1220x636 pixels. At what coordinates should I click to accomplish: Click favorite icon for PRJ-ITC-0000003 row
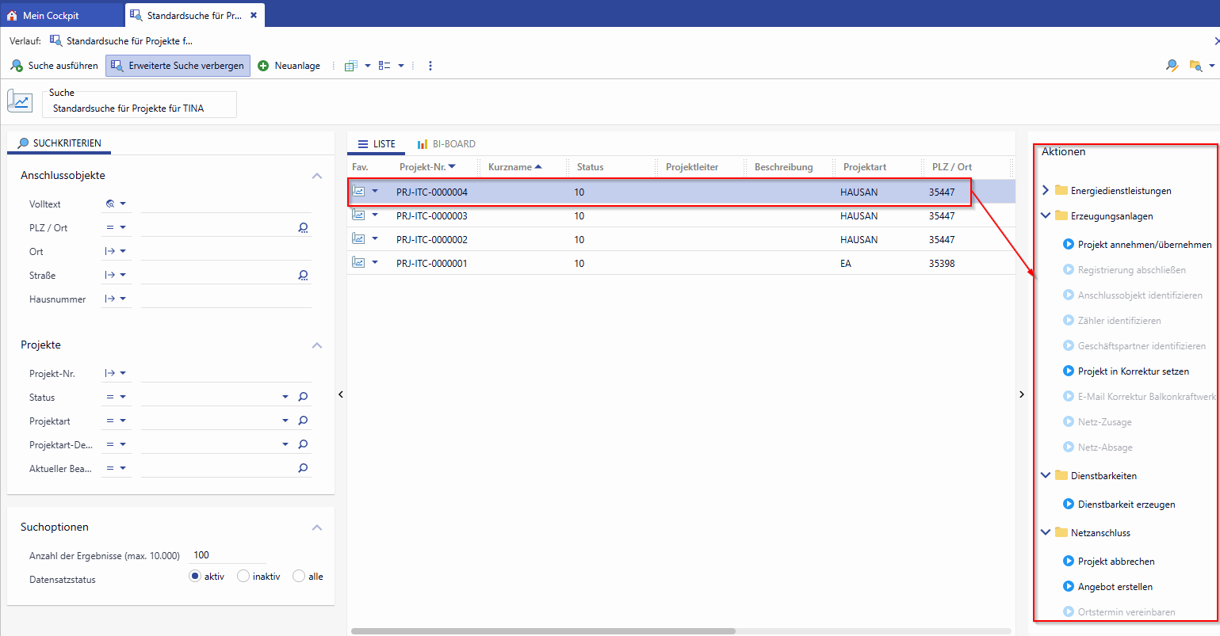[x=358, y=215]
